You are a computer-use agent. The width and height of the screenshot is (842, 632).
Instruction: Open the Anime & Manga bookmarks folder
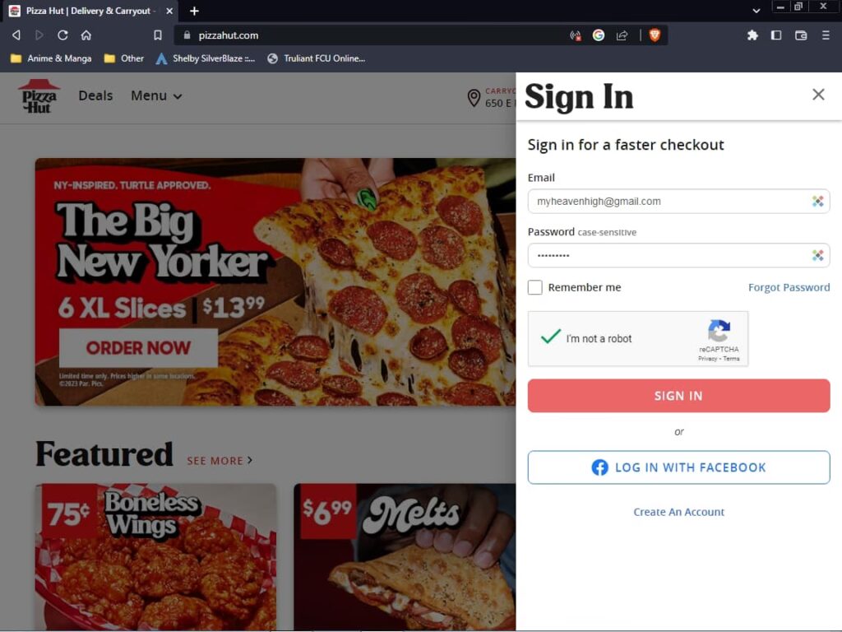point(51,58)
